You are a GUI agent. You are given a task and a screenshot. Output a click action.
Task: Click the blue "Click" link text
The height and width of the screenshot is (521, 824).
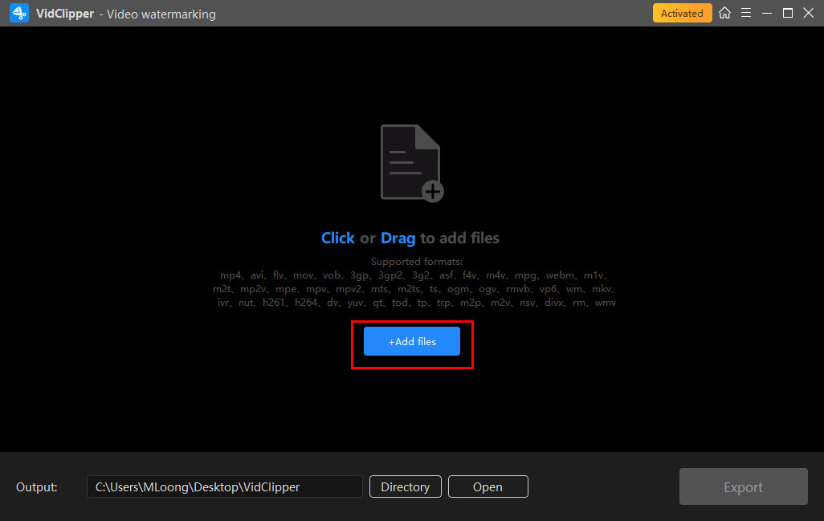coord(337,238)
